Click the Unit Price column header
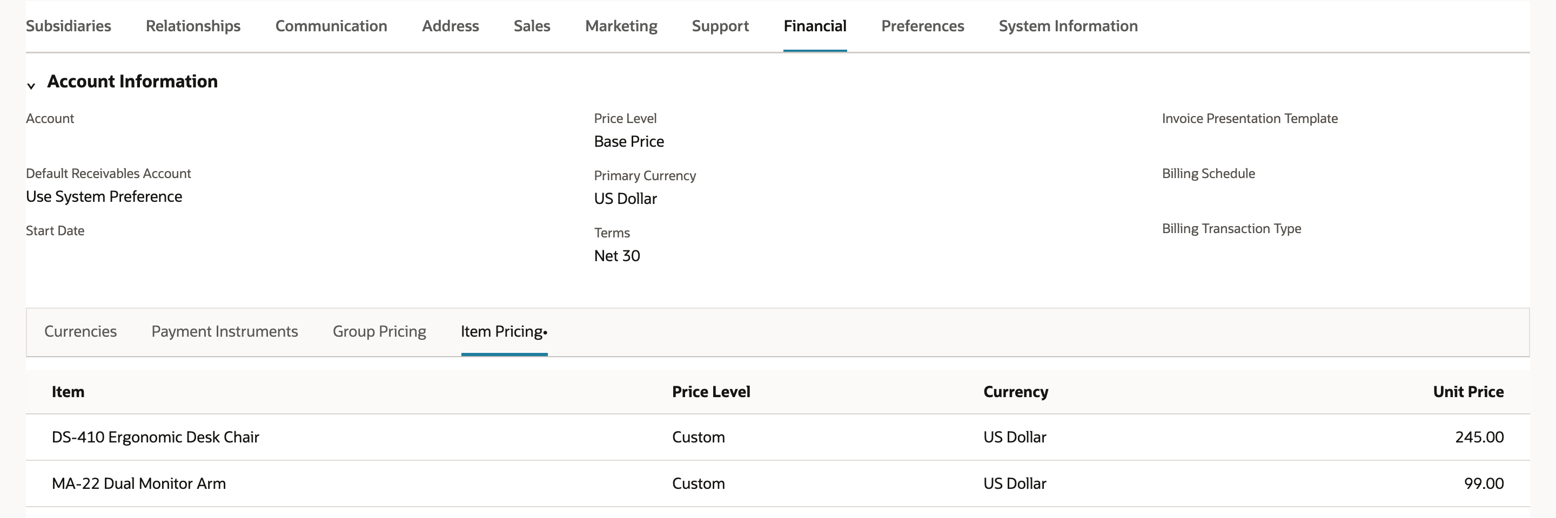The height and width of the screenshot is (518, 1556). pos(1468,391)
